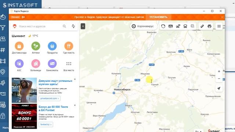This screenshot has height=132, width=235.
Task: Click the Бонус до 60 000 Тенге headline
Action: tap(53, 109)
